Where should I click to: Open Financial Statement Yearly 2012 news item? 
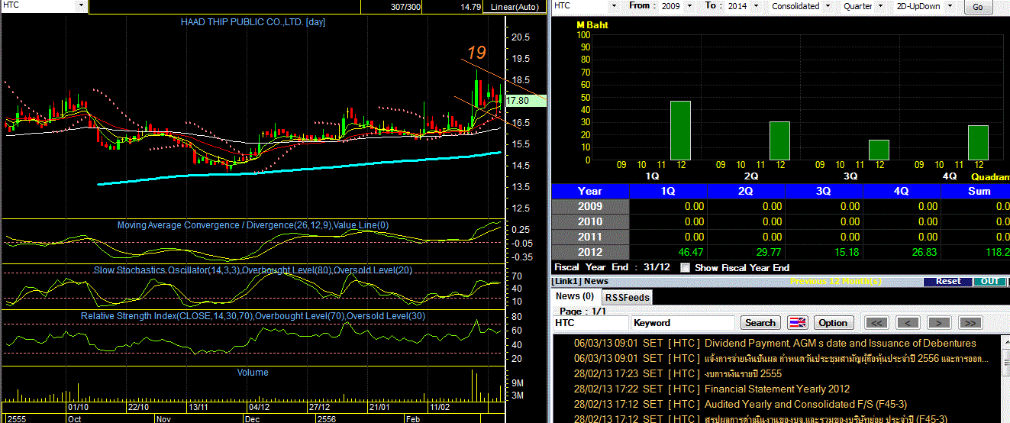point(777,389)
